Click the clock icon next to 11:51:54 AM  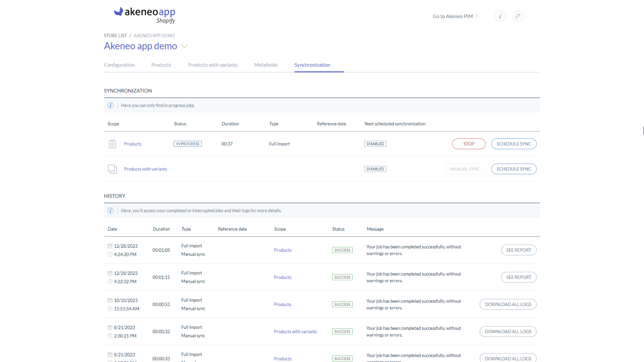coord(110,309)
